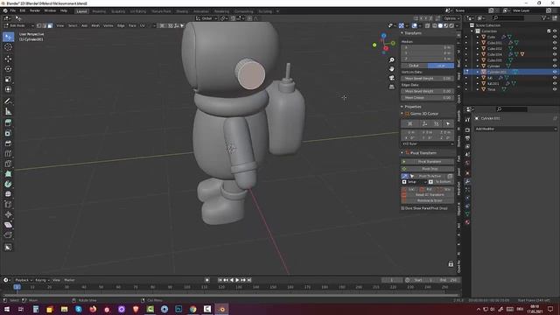Click the Pivot To Active button

tap(430, 176)
